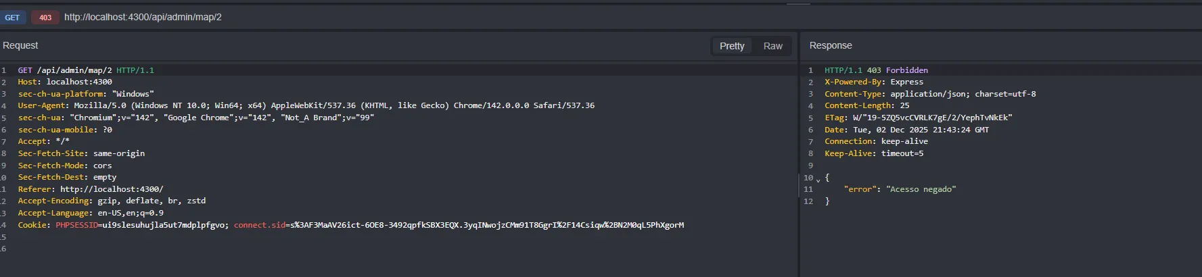Click the divider between Request and Response panes
Viewport: 1202px width, 277px height.
pos(799,155)
